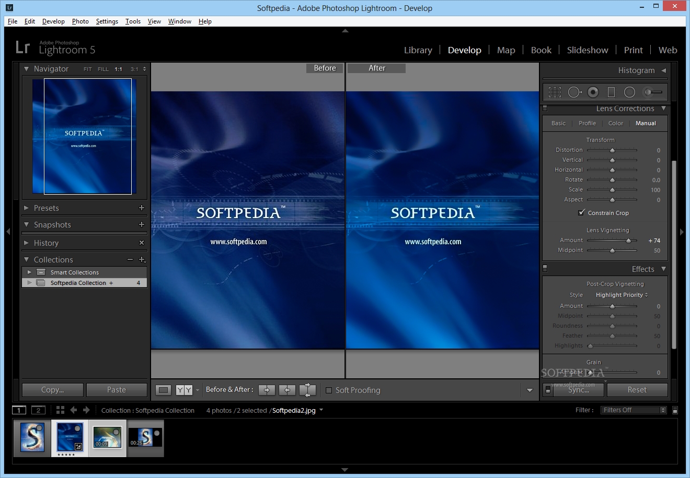The image size is (690, 478).
Task: Open the File menu
Action: [x=13, y=21]
